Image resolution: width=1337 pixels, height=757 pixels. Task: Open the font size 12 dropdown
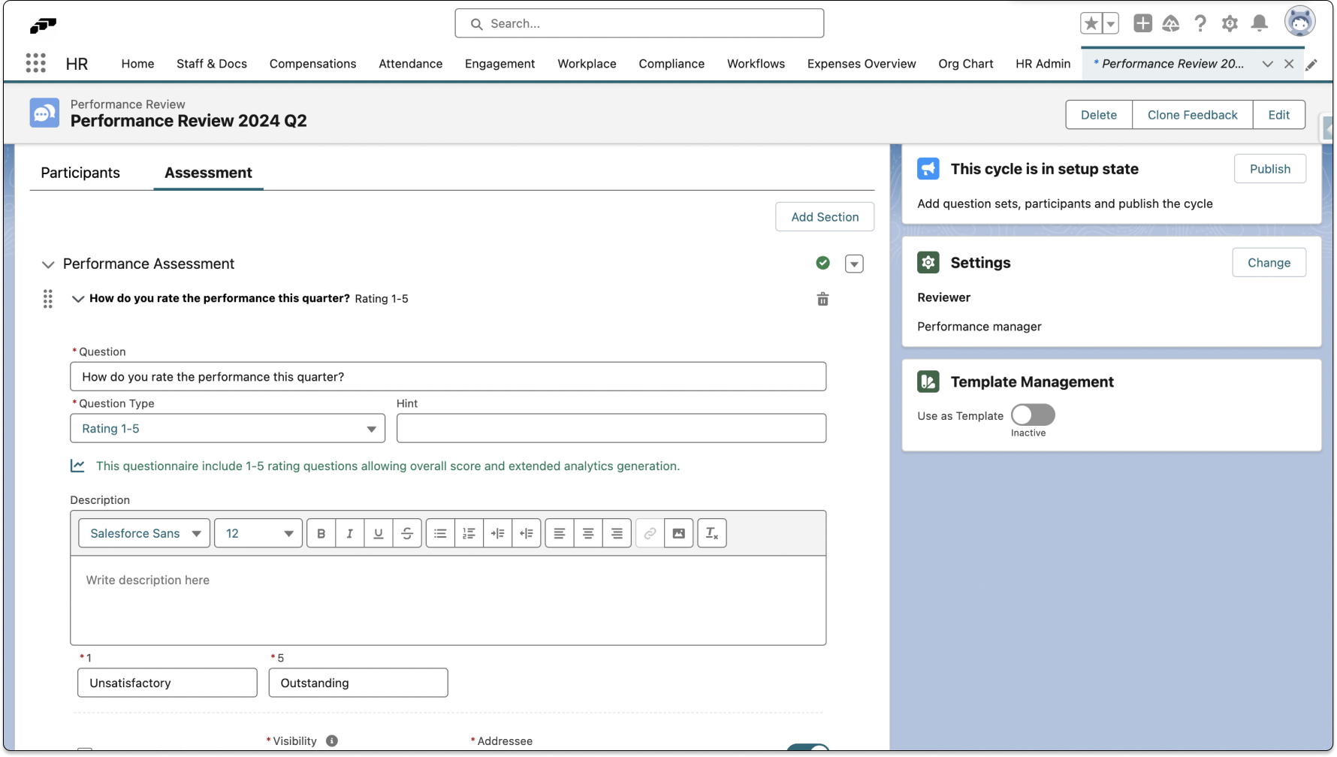(258, 533)
